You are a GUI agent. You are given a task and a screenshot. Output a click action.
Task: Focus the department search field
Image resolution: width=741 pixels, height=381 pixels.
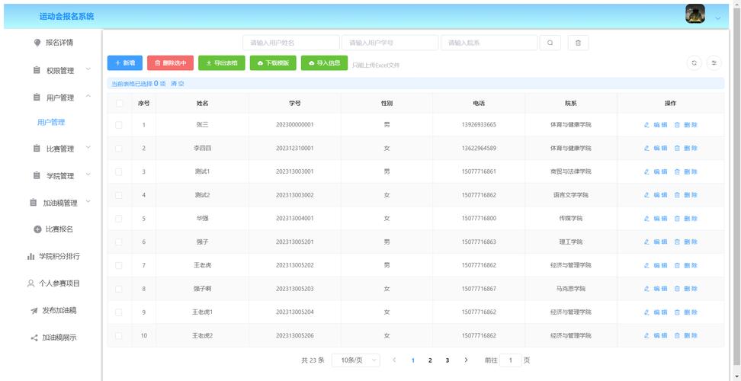489,43
